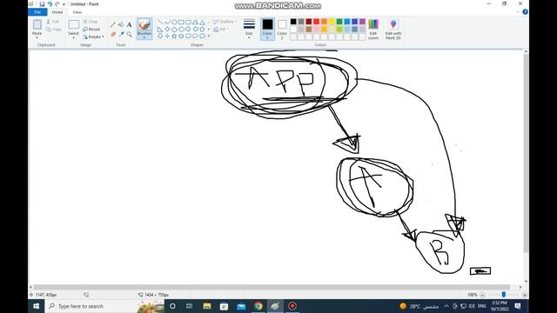Click the horizontal canvas scrollbar
Viewport: 557px width, 313px height.
pyautogui.click(x=272, y=287)
